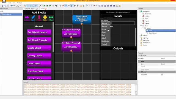The image size is (176, 99).
Task: Expand the first Frame node
Action: coord(141,21)
